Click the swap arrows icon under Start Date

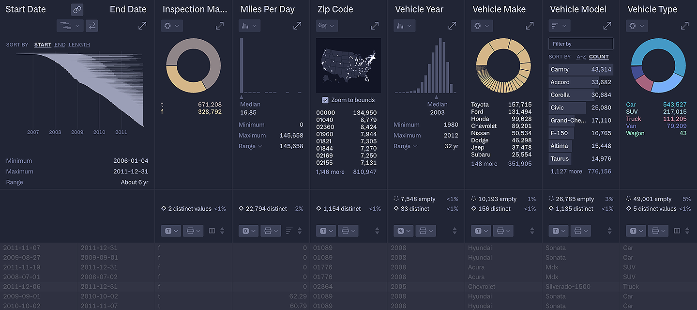(91, 25)
